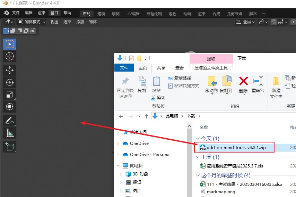Select the Add Cube tool
Viewport: 296px width, 197px height.
pyautogui.click(x=10, y=147)
